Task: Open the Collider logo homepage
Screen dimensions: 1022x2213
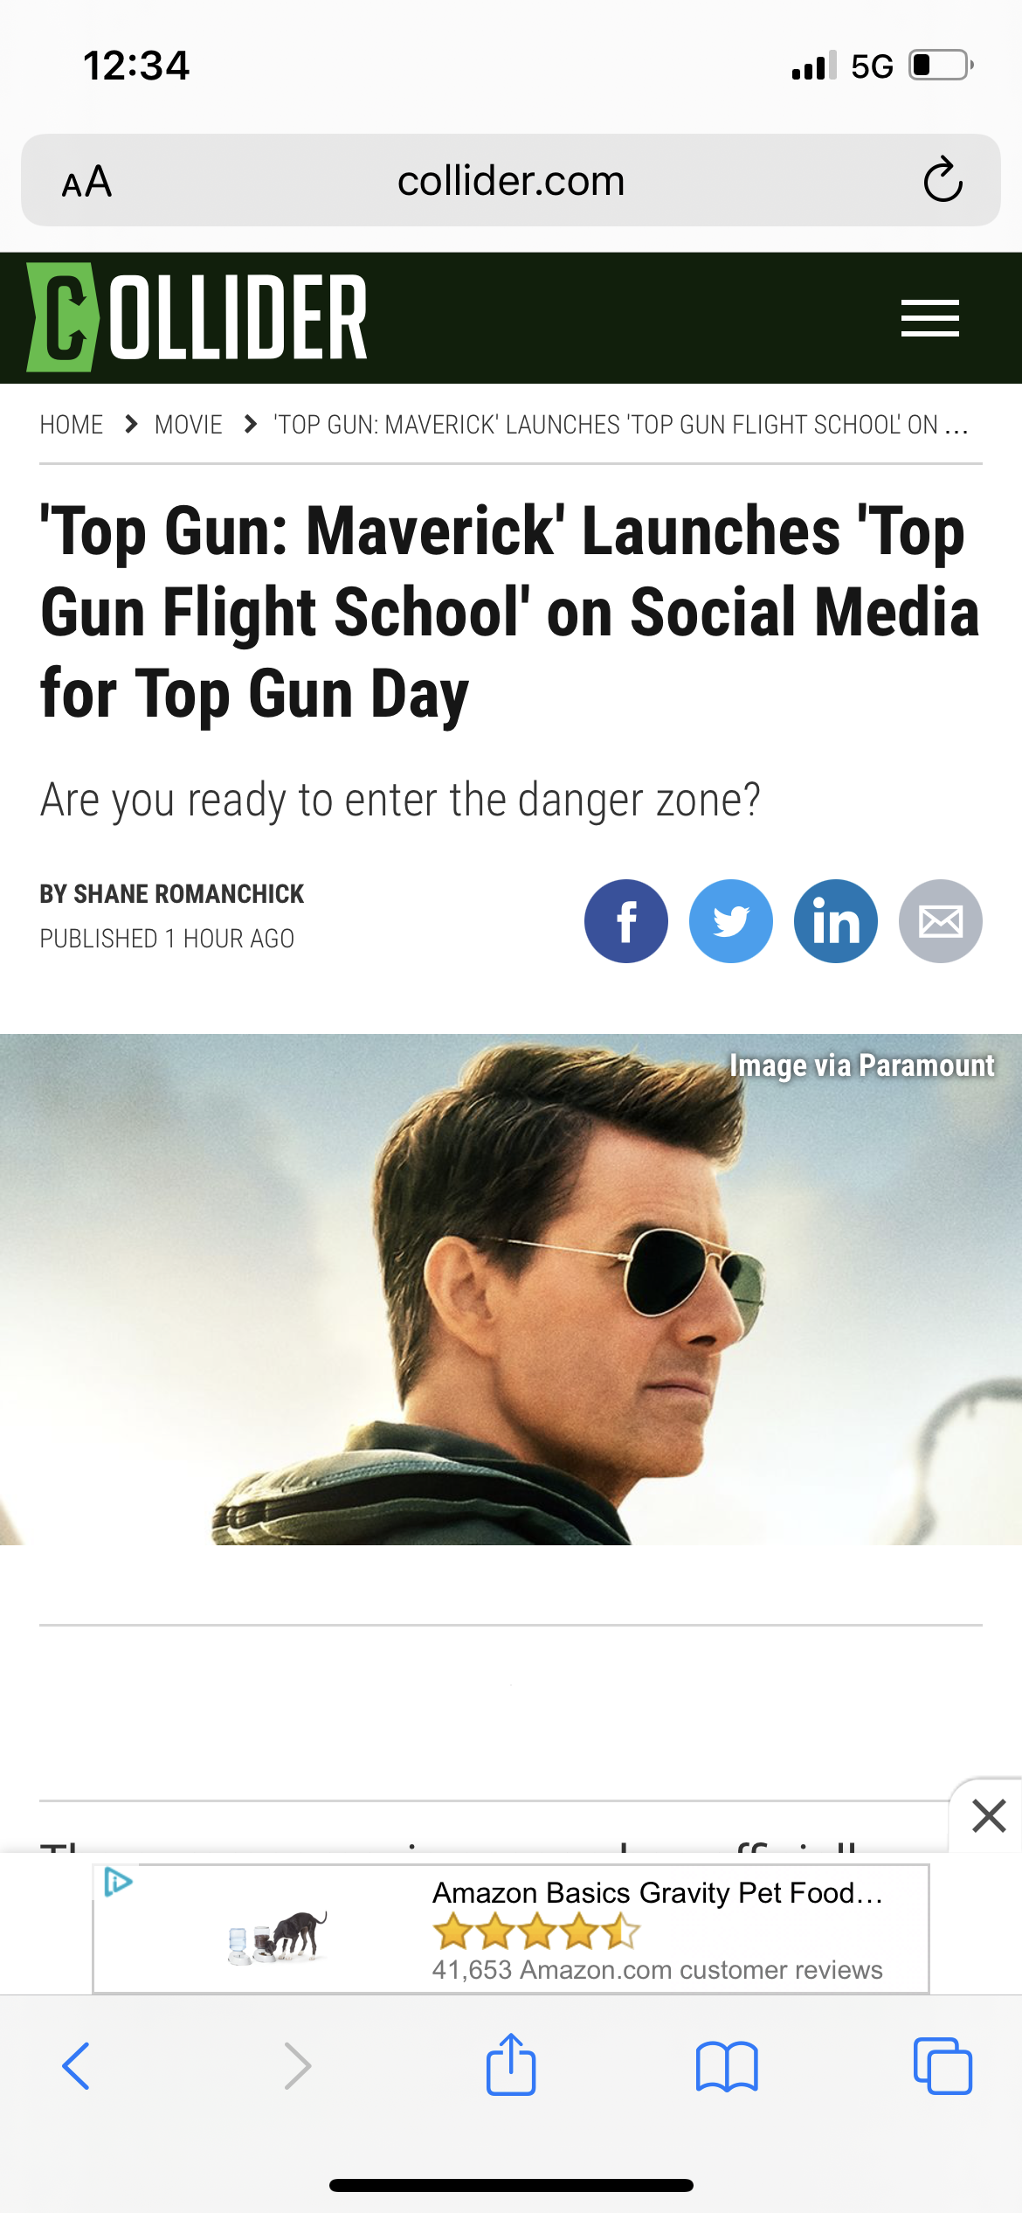Action: tap(197, 317)
